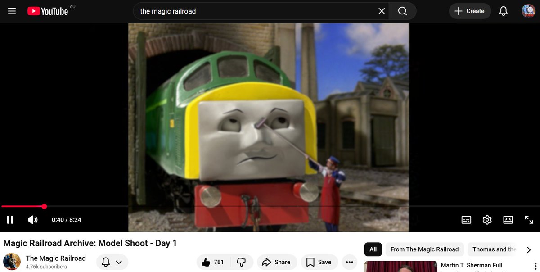The image size is (540, 272).
Task: Clear the search box text
Action: point(382,11)
